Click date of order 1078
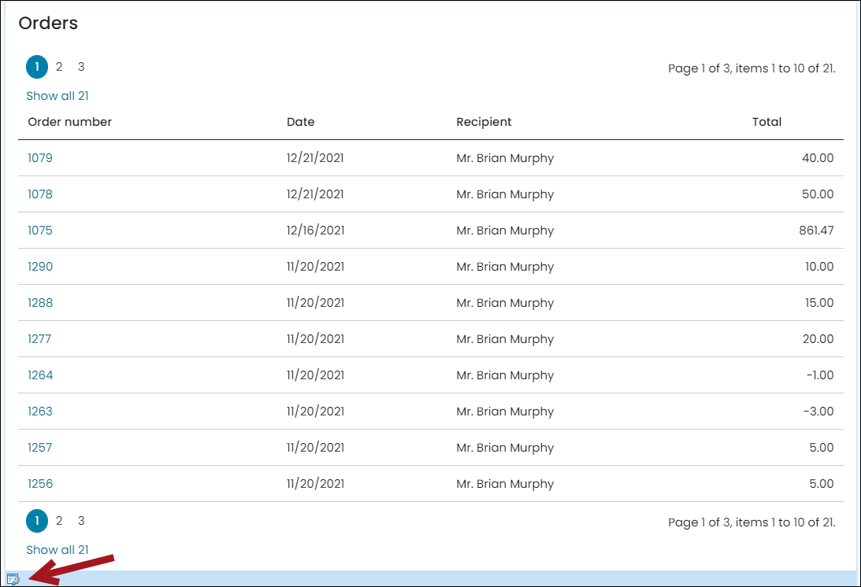Image resolution: width=861 pixels, height=587 pixels. 315,194
